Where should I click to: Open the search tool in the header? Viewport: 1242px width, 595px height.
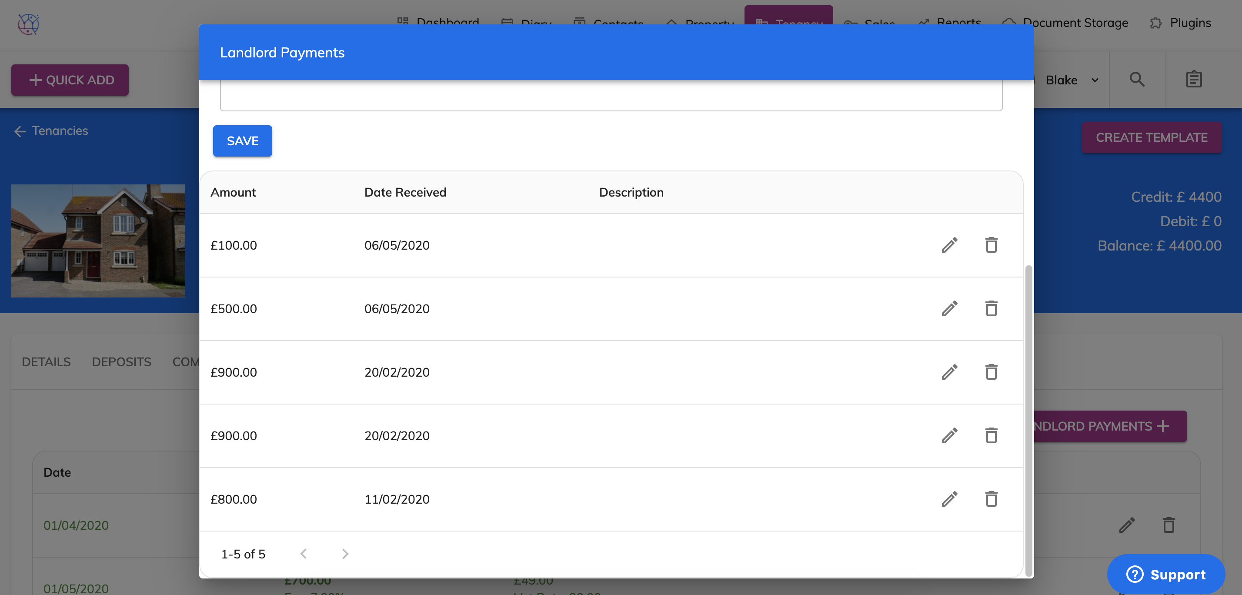point(1137,80)
